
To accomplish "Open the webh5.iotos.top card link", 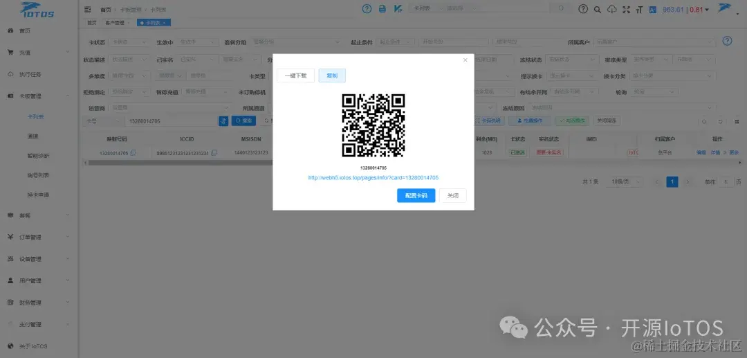I will [373, 177].
